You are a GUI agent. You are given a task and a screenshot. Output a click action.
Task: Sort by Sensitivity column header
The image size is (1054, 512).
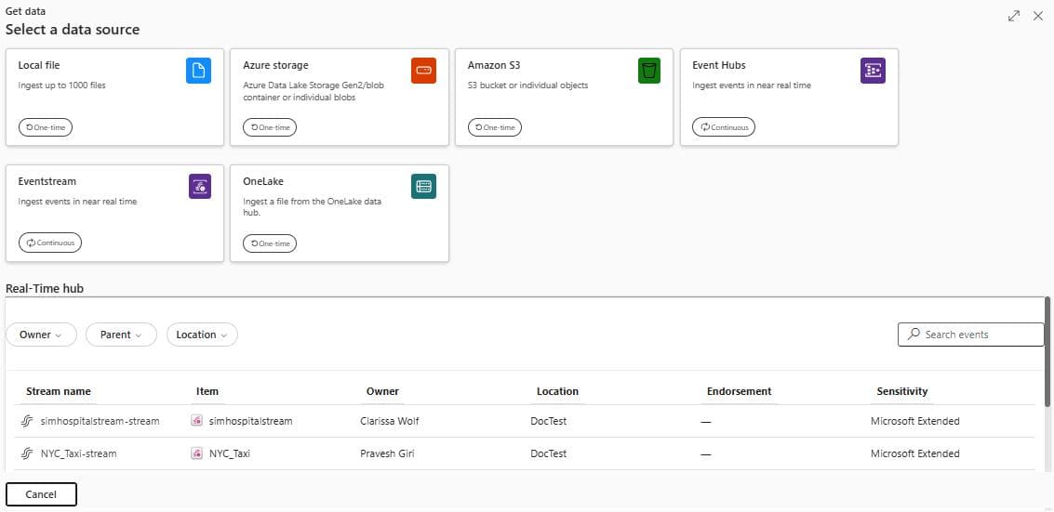point(902,391)
